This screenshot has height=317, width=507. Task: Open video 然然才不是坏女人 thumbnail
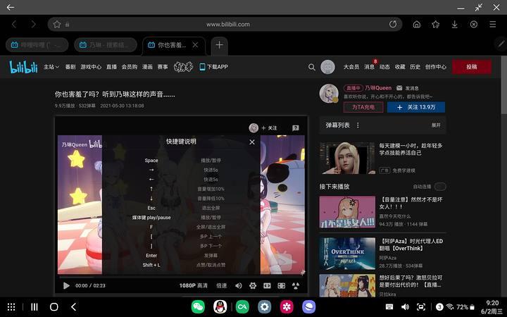[347, 212]
